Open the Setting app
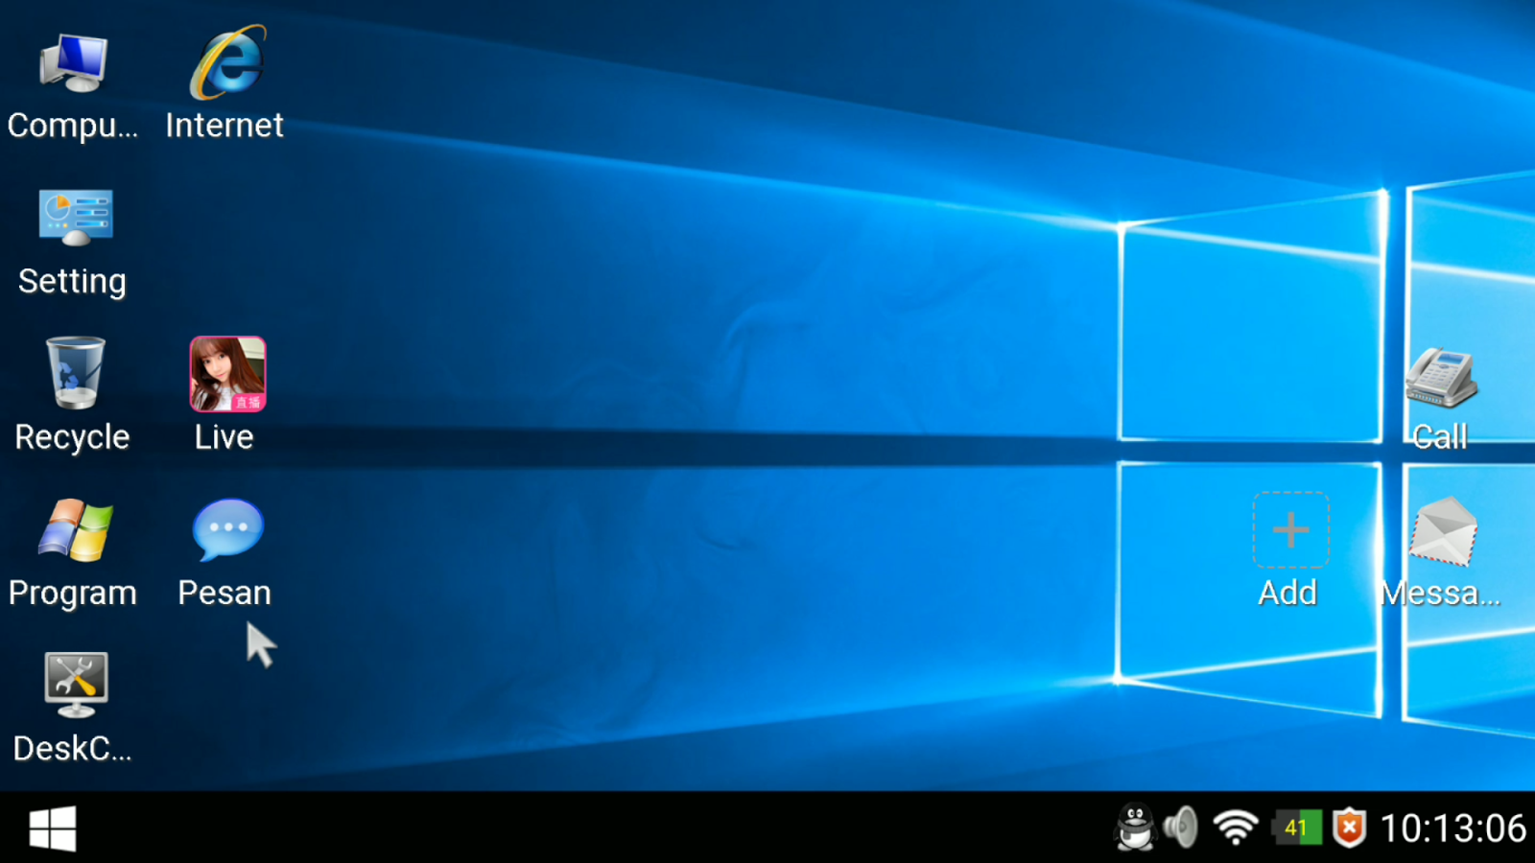The width and height of the screenshot is (1535, 863). point(76,216)
